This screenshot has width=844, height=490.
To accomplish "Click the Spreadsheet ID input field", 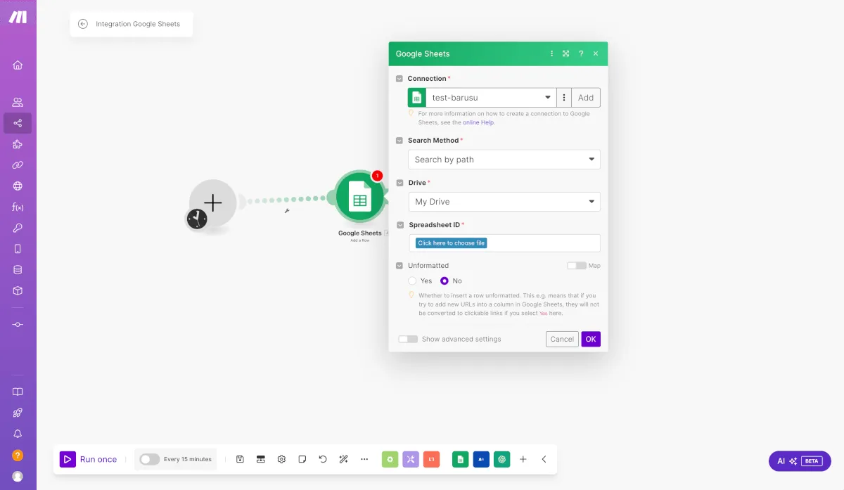I will coord(504,243).
